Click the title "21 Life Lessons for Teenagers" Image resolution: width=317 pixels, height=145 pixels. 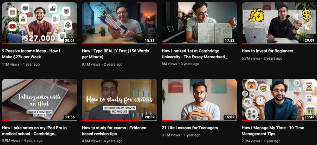pyautogui.click(x=190, y=128)
